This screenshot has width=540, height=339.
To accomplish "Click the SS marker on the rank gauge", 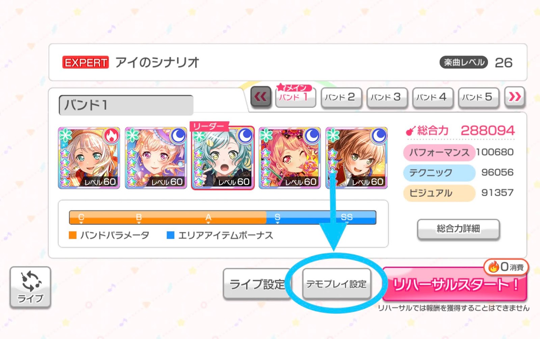I will (347, 217).
